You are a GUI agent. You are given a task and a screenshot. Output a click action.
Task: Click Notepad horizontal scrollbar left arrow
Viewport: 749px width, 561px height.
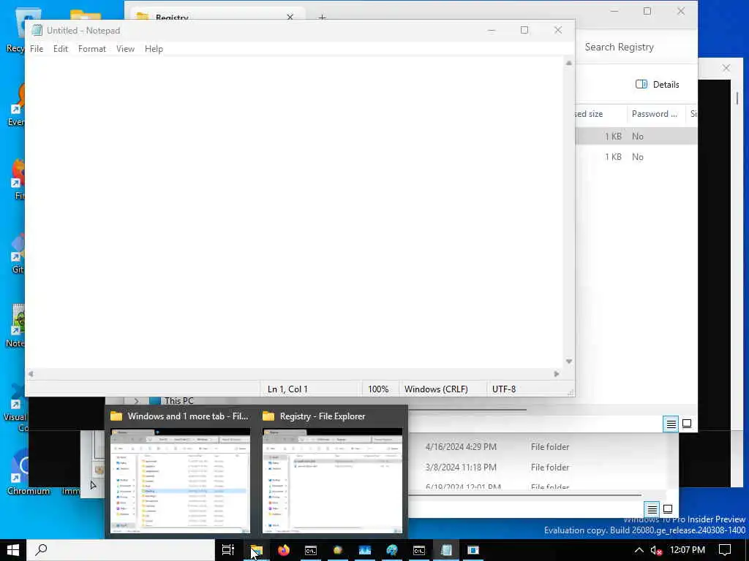pos(31,374)
